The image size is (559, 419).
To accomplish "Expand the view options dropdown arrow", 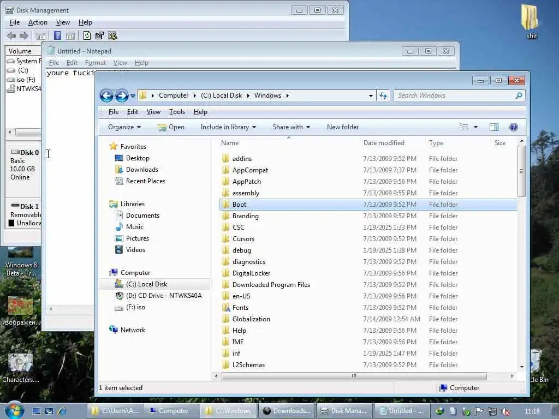I will tap(475, 127).
